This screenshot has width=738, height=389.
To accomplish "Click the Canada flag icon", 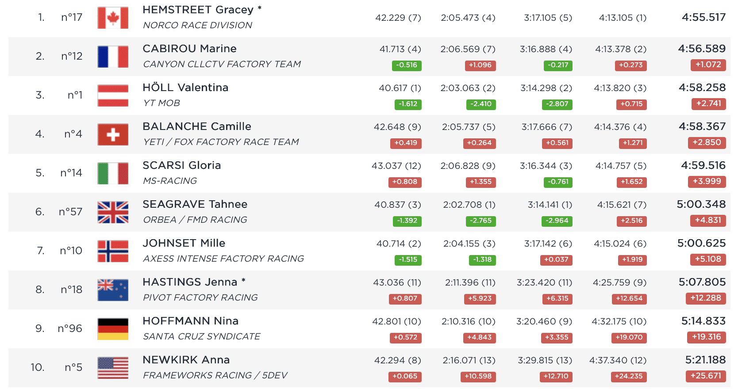I will tap(113, 18).
